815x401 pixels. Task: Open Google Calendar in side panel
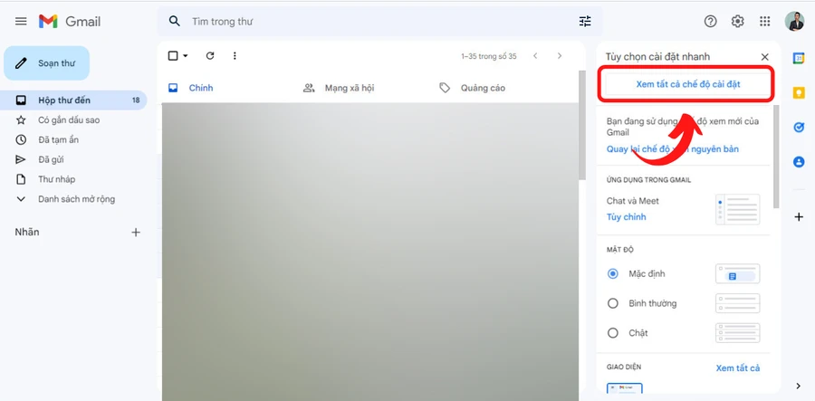coord(799,58)
